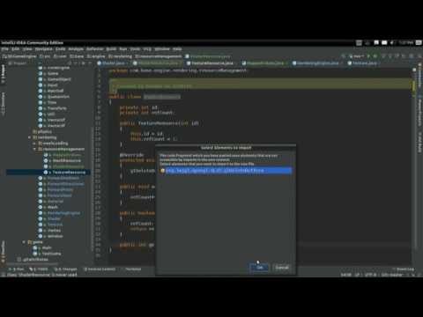The image size is (423, 317).
Task: Select Material class in the project tree
Action: tap(56, 202)
